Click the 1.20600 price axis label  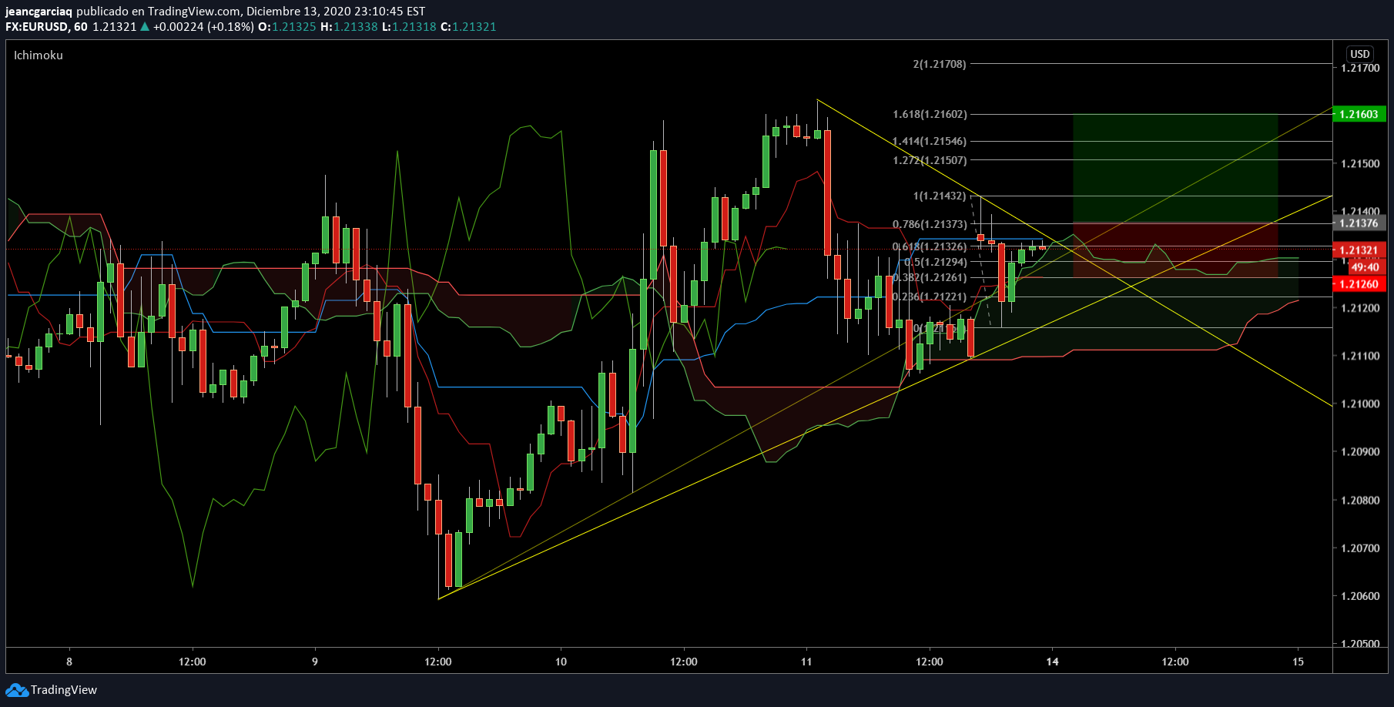(1360, 596)
